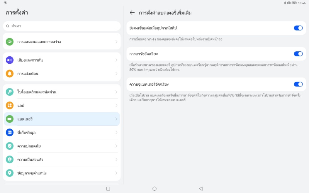Screen dimensions: 309x193
Task: Click the การตั้งค่า heading
Action: [x=17, y=13]
